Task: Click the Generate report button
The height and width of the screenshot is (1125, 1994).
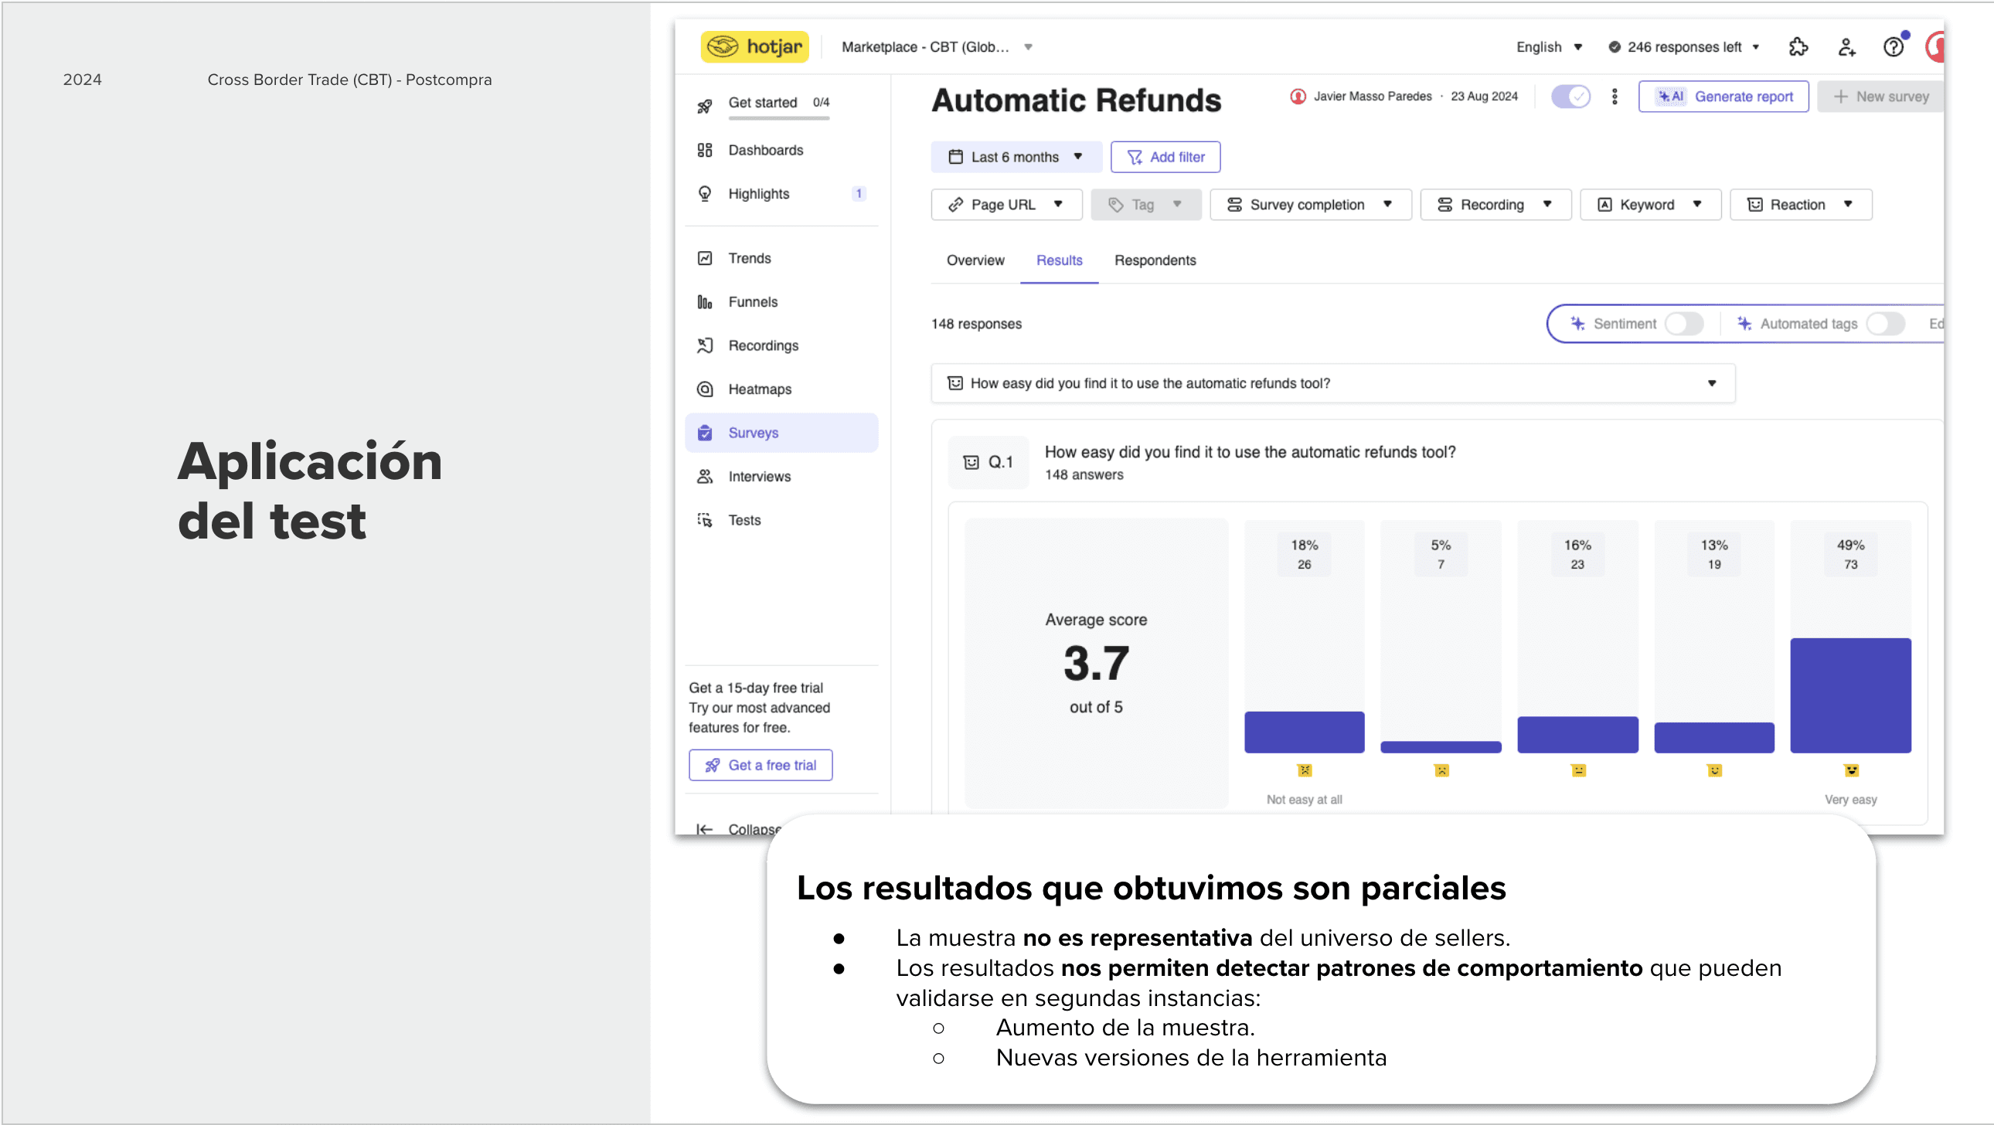Action: click(1722, 97)
